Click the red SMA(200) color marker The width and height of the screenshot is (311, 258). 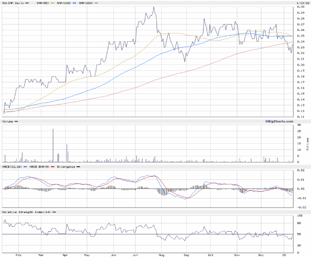pos(97,3)
